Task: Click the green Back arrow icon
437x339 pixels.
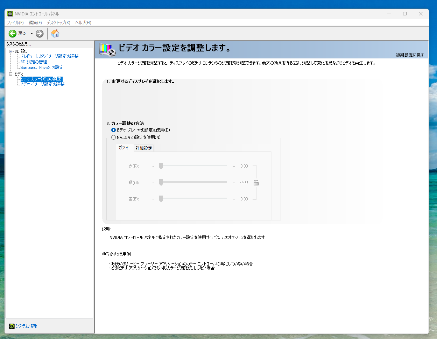Action: 13,34
